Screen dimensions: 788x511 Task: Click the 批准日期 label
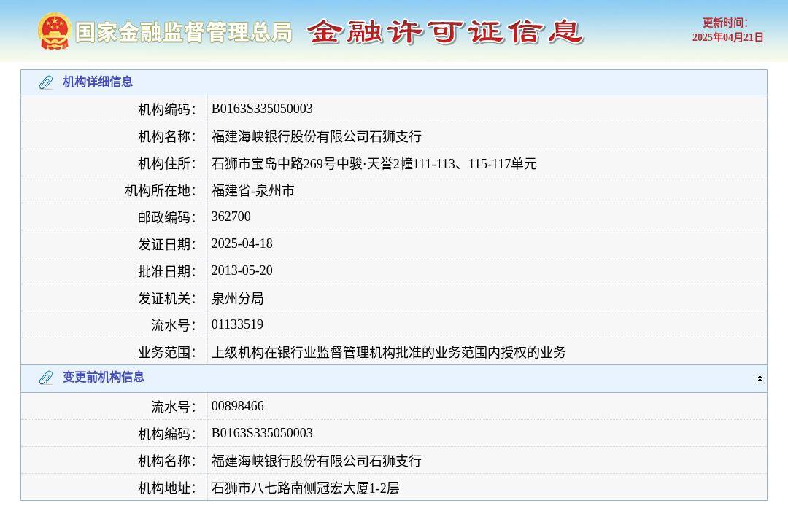(x=167, y=272)
